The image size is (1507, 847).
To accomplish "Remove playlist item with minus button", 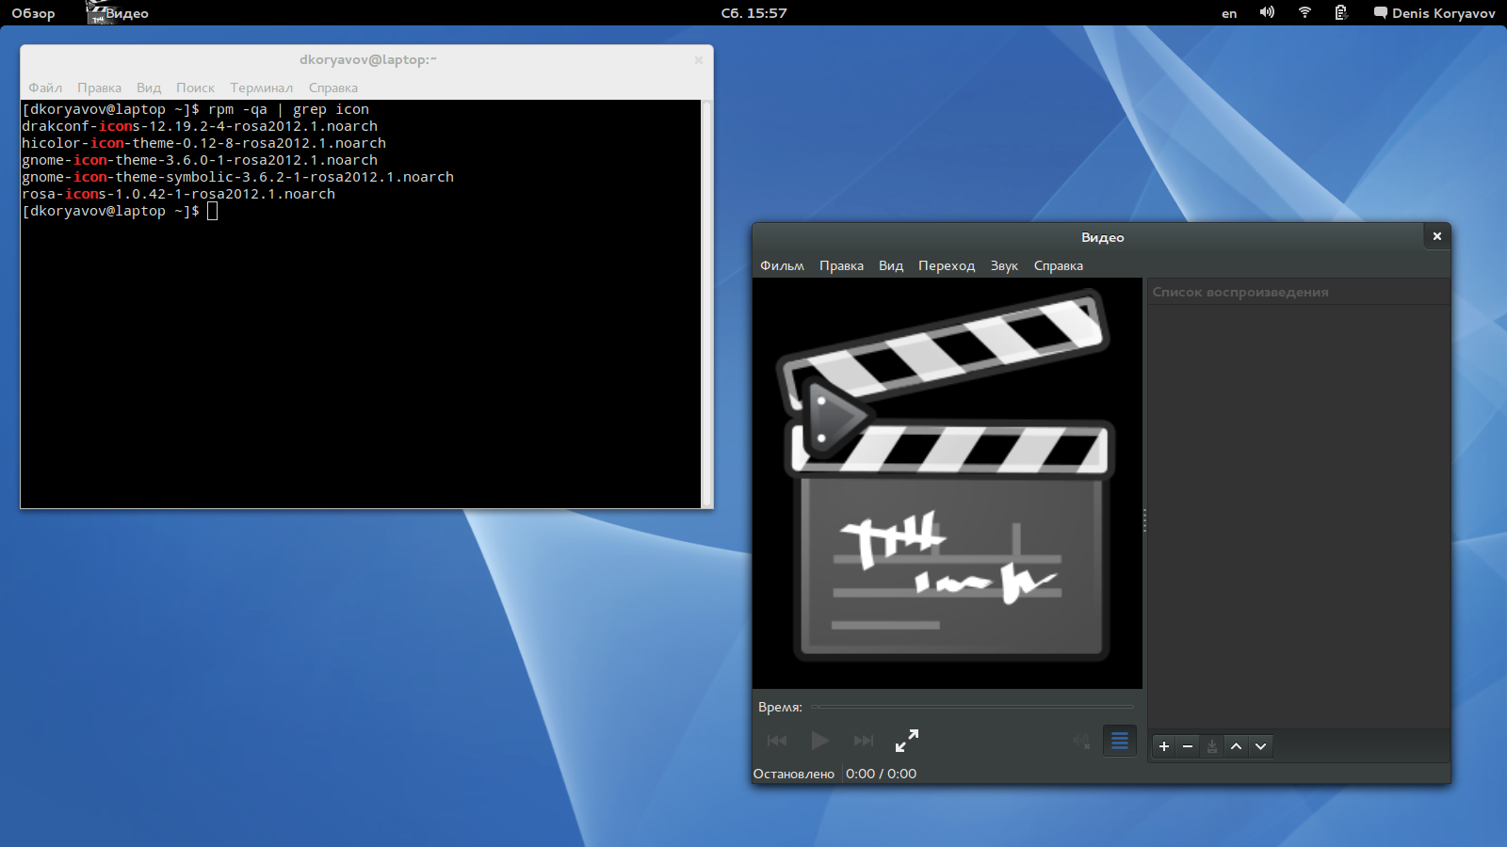I will (x=1188, y=746).
